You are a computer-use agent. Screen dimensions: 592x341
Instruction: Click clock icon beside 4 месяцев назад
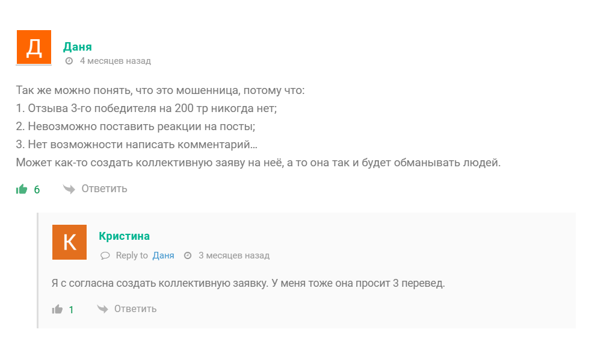pos(69,61)
